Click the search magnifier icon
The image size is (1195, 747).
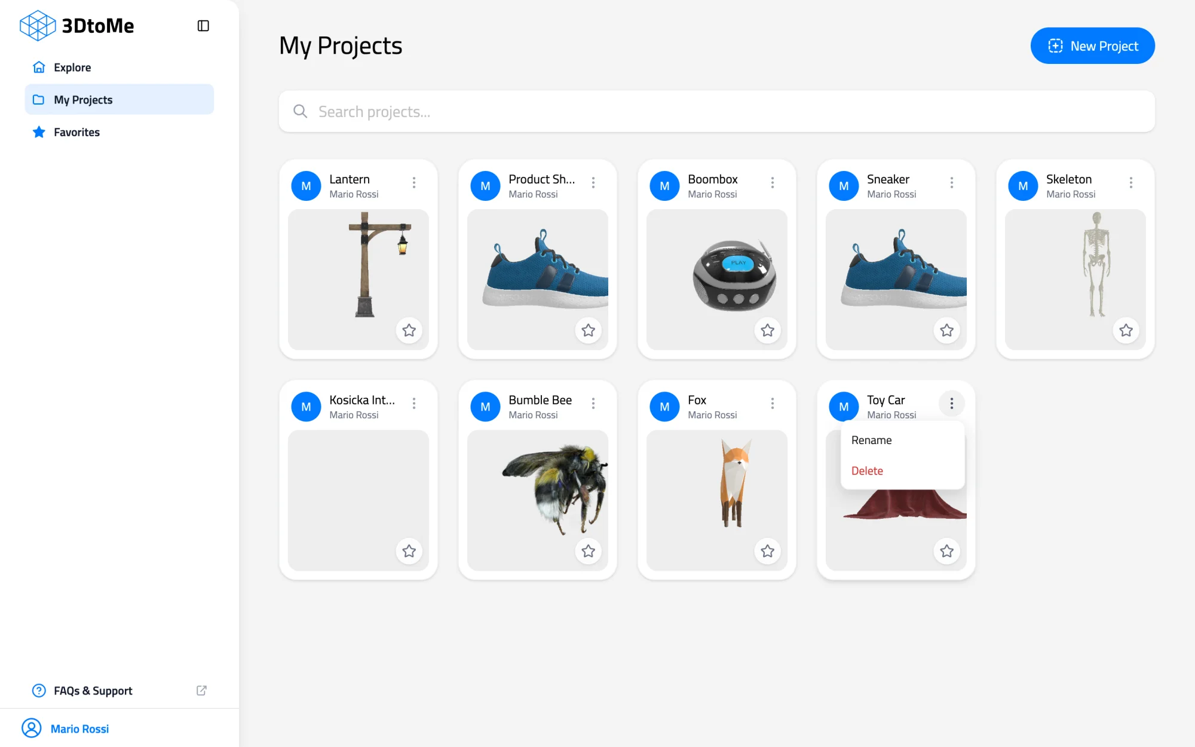300,112
